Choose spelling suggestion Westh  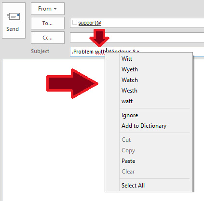click(129, 91)
